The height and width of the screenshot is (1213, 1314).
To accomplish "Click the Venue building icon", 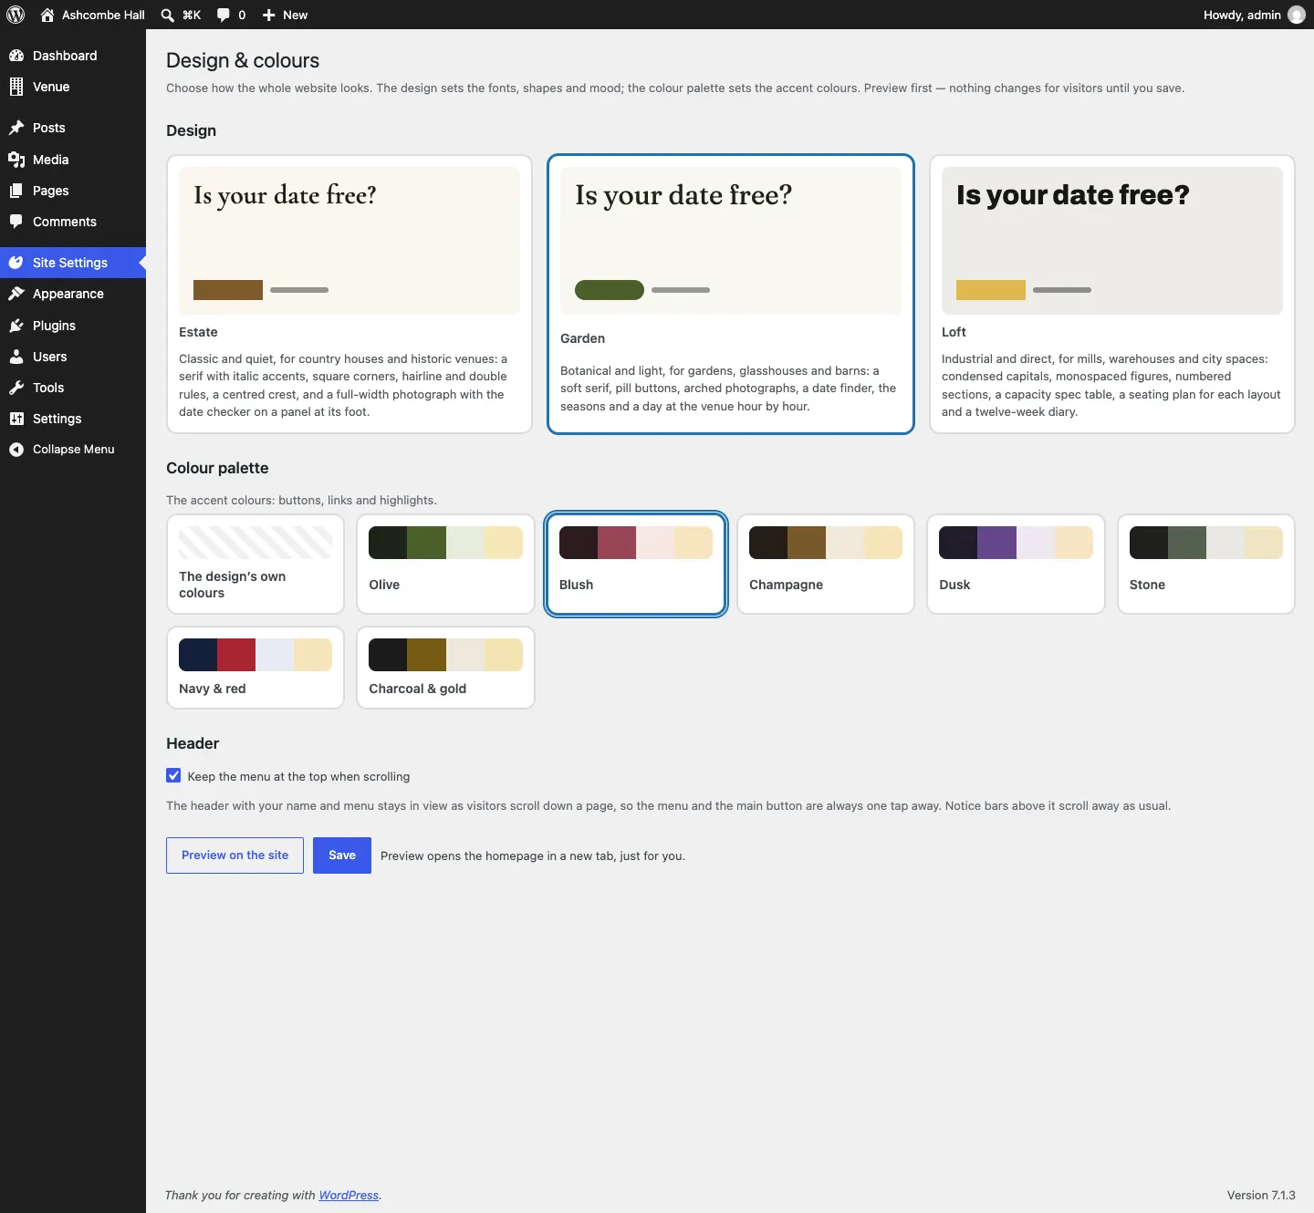I will (16, 87).
